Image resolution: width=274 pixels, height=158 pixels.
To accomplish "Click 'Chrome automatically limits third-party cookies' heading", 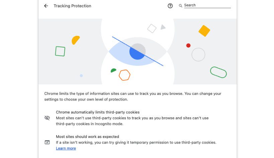I will click(x=98, y=112).
